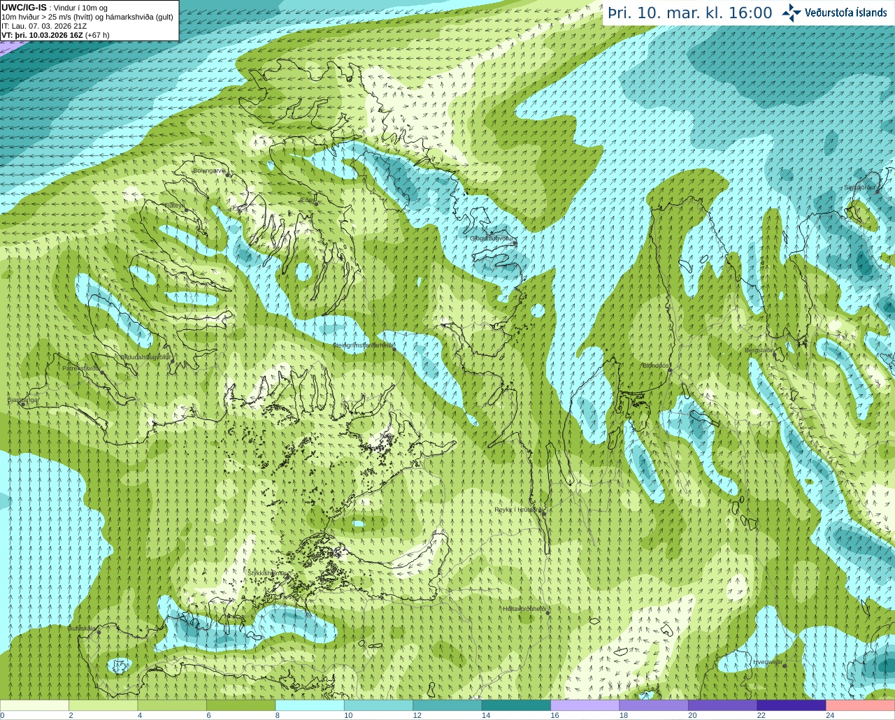The height and width of the screenshot is (720, 895).
Task: Click the violet 20–22 m/s legend swatch
Action: [x=723, y=705]
